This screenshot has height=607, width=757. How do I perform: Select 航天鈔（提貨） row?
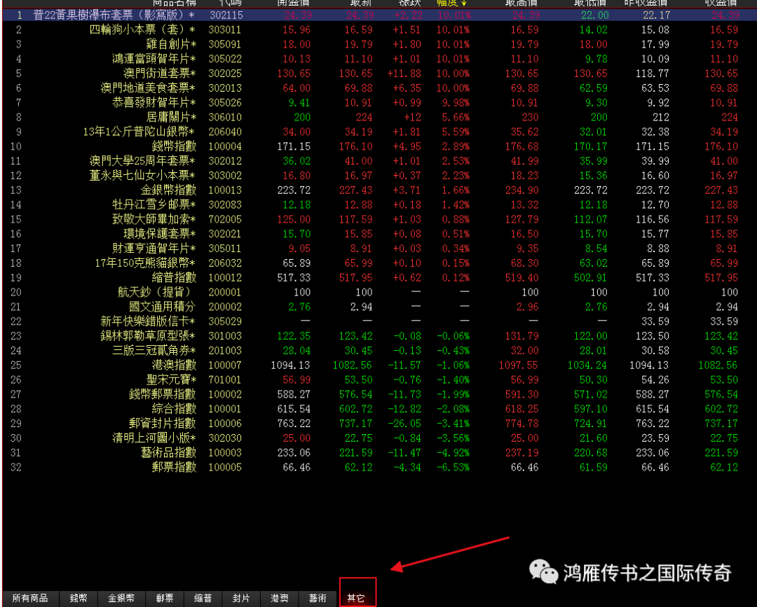[x=379, y=292]
